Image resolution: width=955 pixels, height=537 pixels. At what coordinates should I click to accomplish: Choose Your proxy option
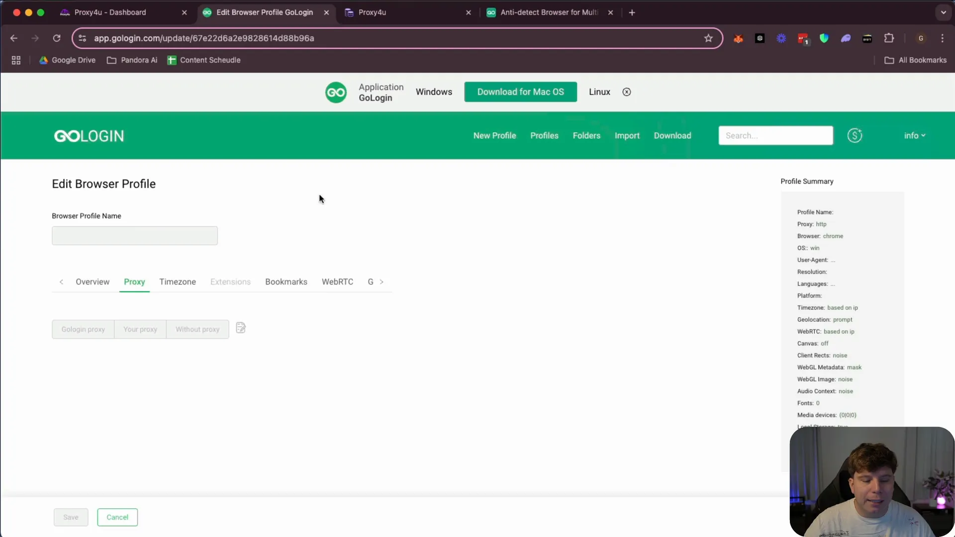140,329
